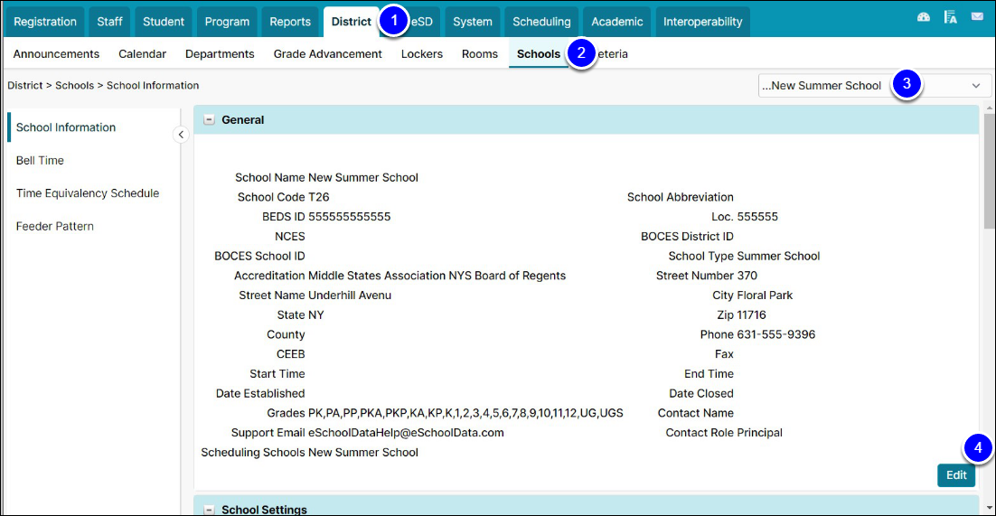Open the Calendar submenu
The height and width of the screenshot is (516, 996).
[x=142, y=54]
